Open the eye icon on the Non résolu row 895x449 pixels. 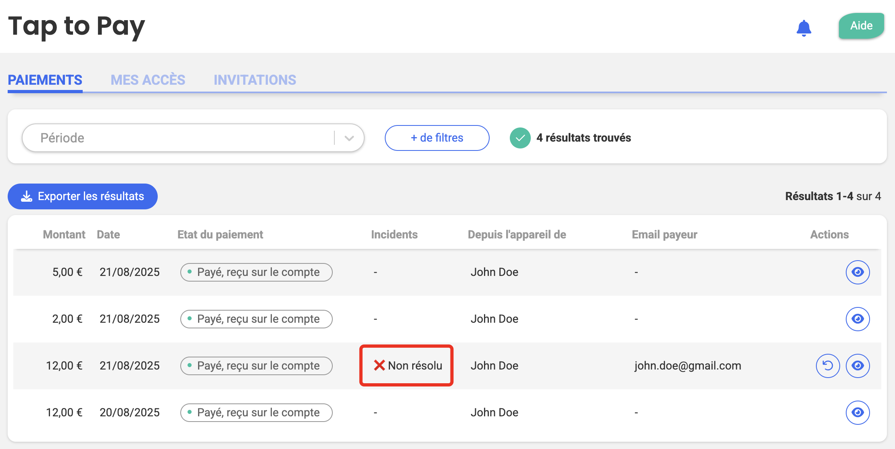pyautogui.click(x=857, y=366)
